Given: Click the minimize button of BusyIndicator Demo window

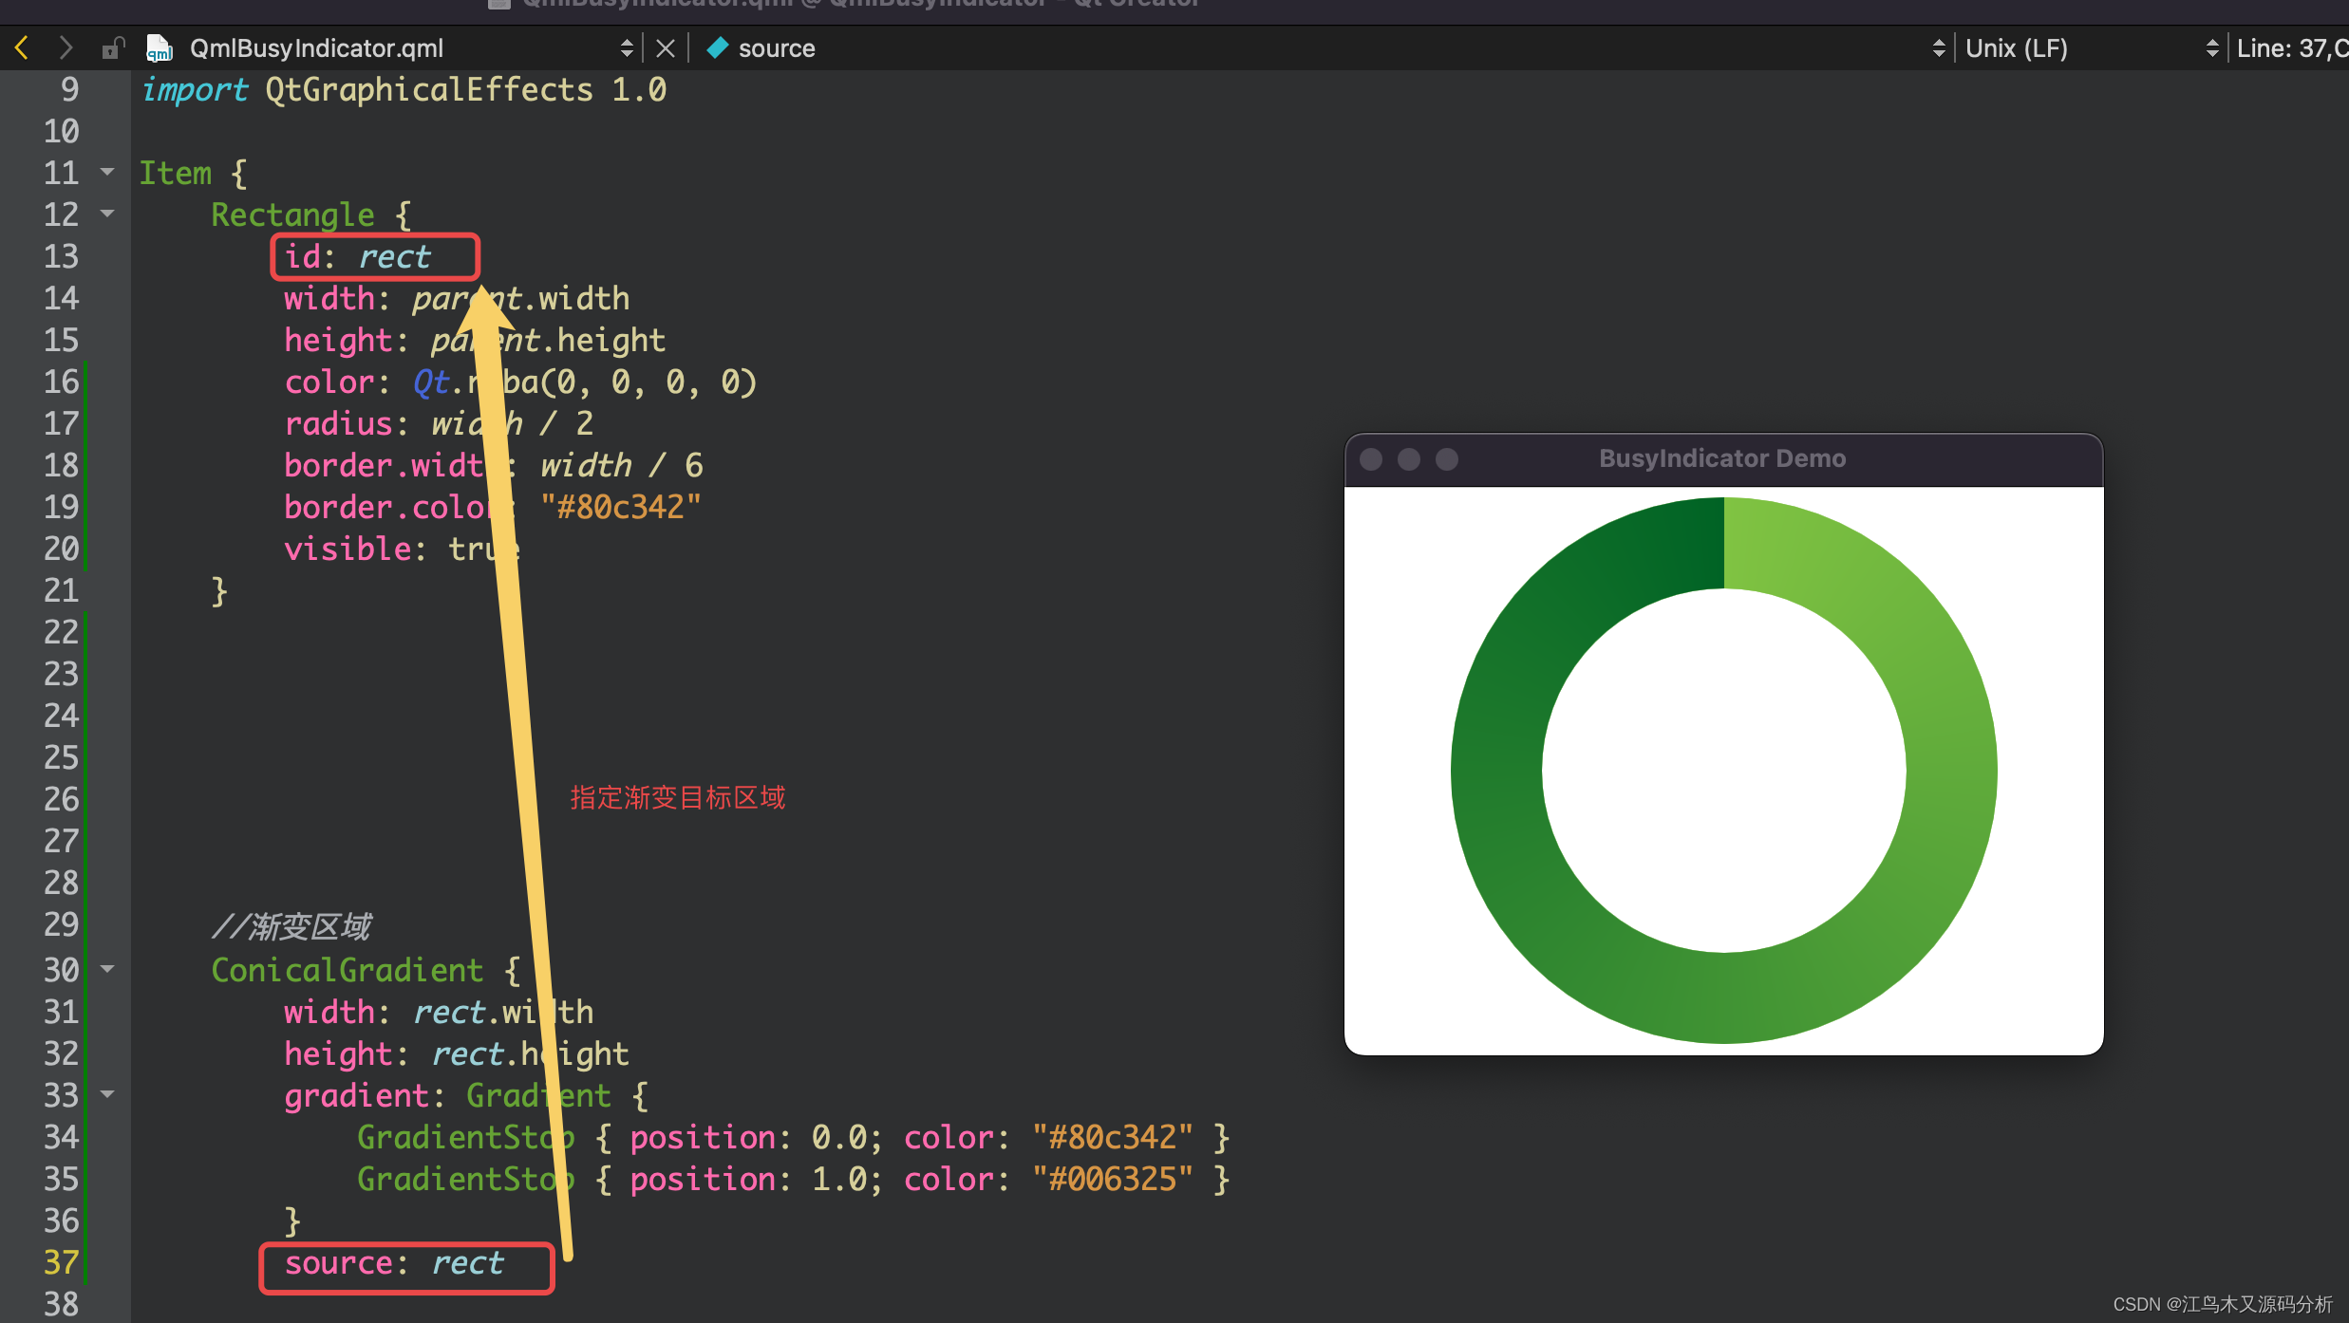Looking at the screenshot, I should coord(1409,459).
